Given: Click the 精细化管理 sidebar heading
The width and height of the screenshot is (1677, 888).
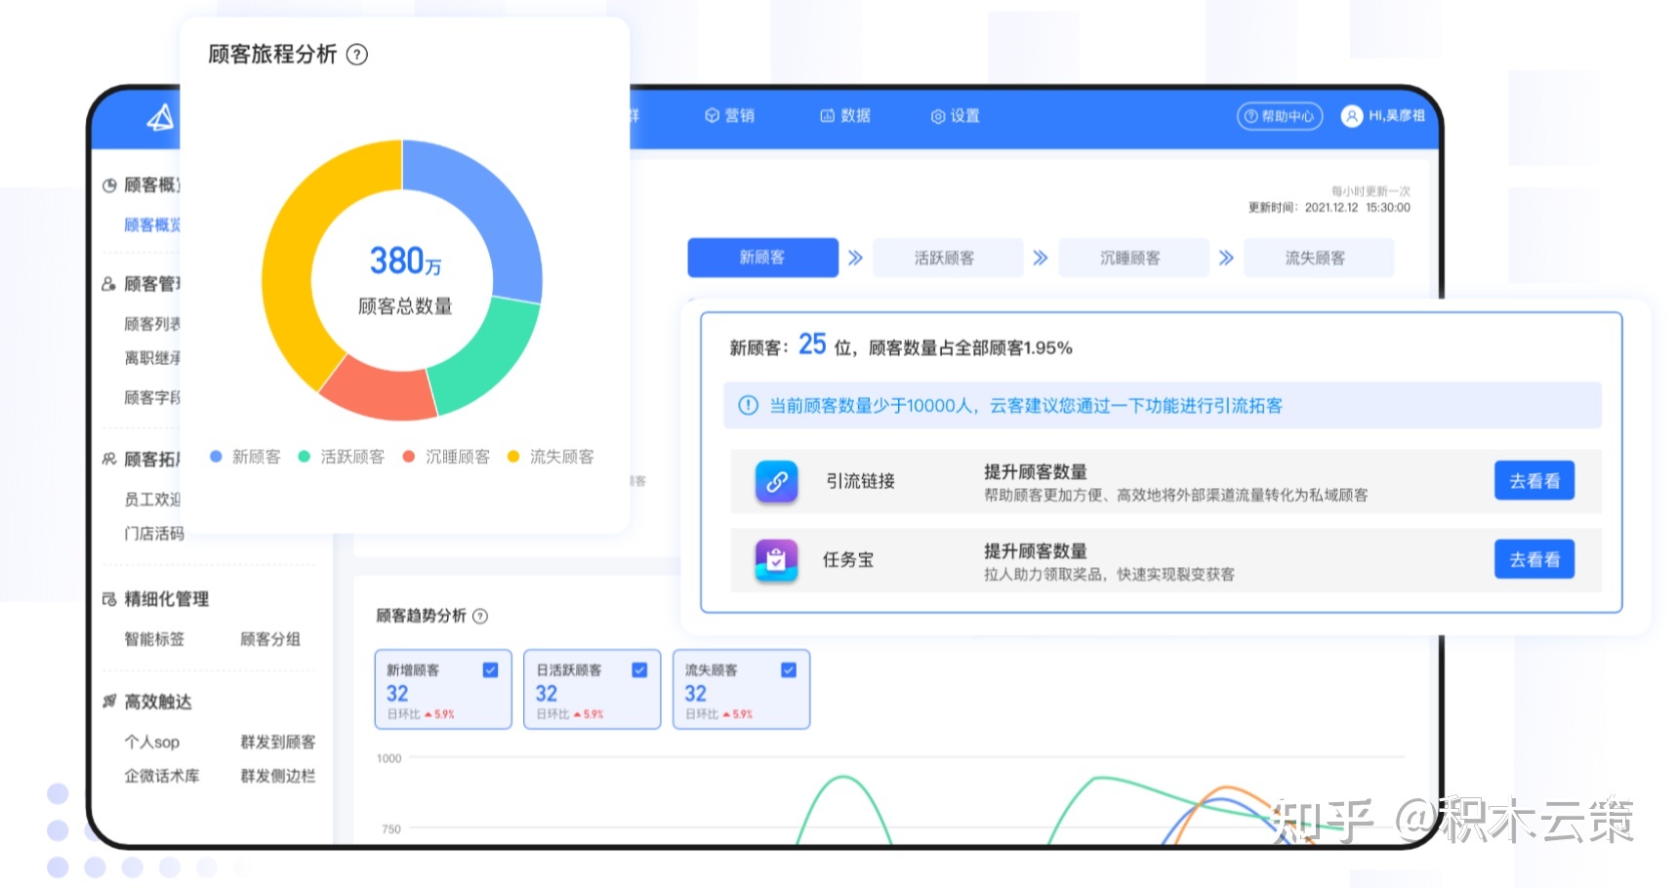Looking at the screenshot, I should (167, 599).
